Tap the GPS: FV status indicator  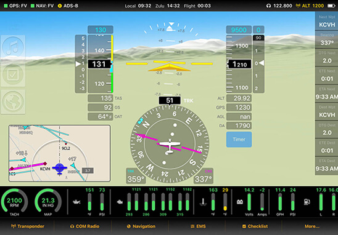click(x=15, y=6)
